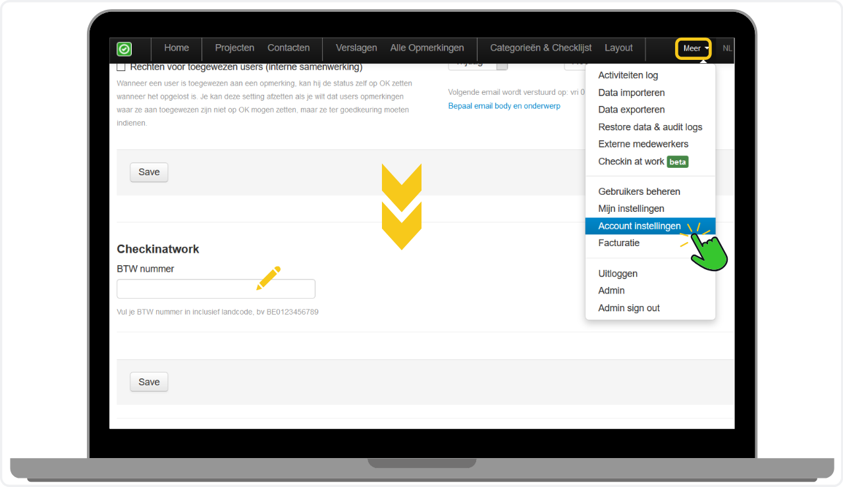This screenshot has height=487, width=843.
Task: Go to the Layout page
Action: [618, 48]
